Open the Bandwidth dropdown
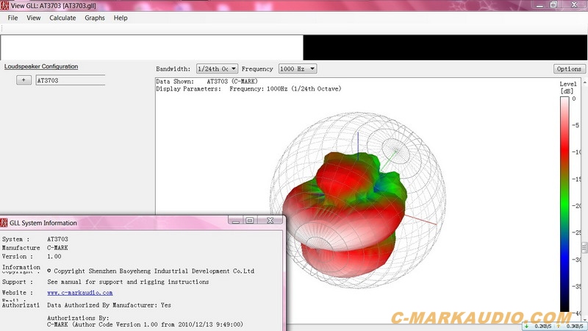Image resolution: width=588 pixels, height=331 pixels. [x=217, y=69]
